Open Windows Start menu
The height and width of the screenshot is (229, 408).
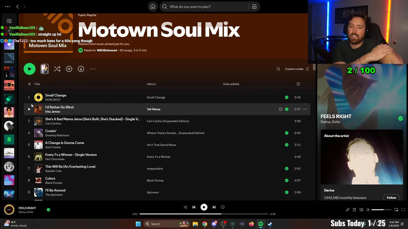(x=138, y=224)
